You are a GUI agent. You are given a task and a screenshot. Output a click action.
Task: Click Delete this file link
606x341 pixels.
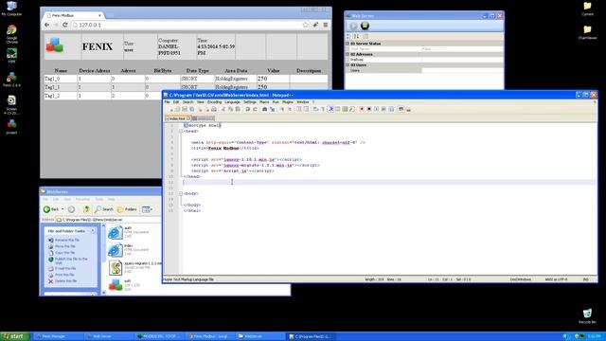65,281
